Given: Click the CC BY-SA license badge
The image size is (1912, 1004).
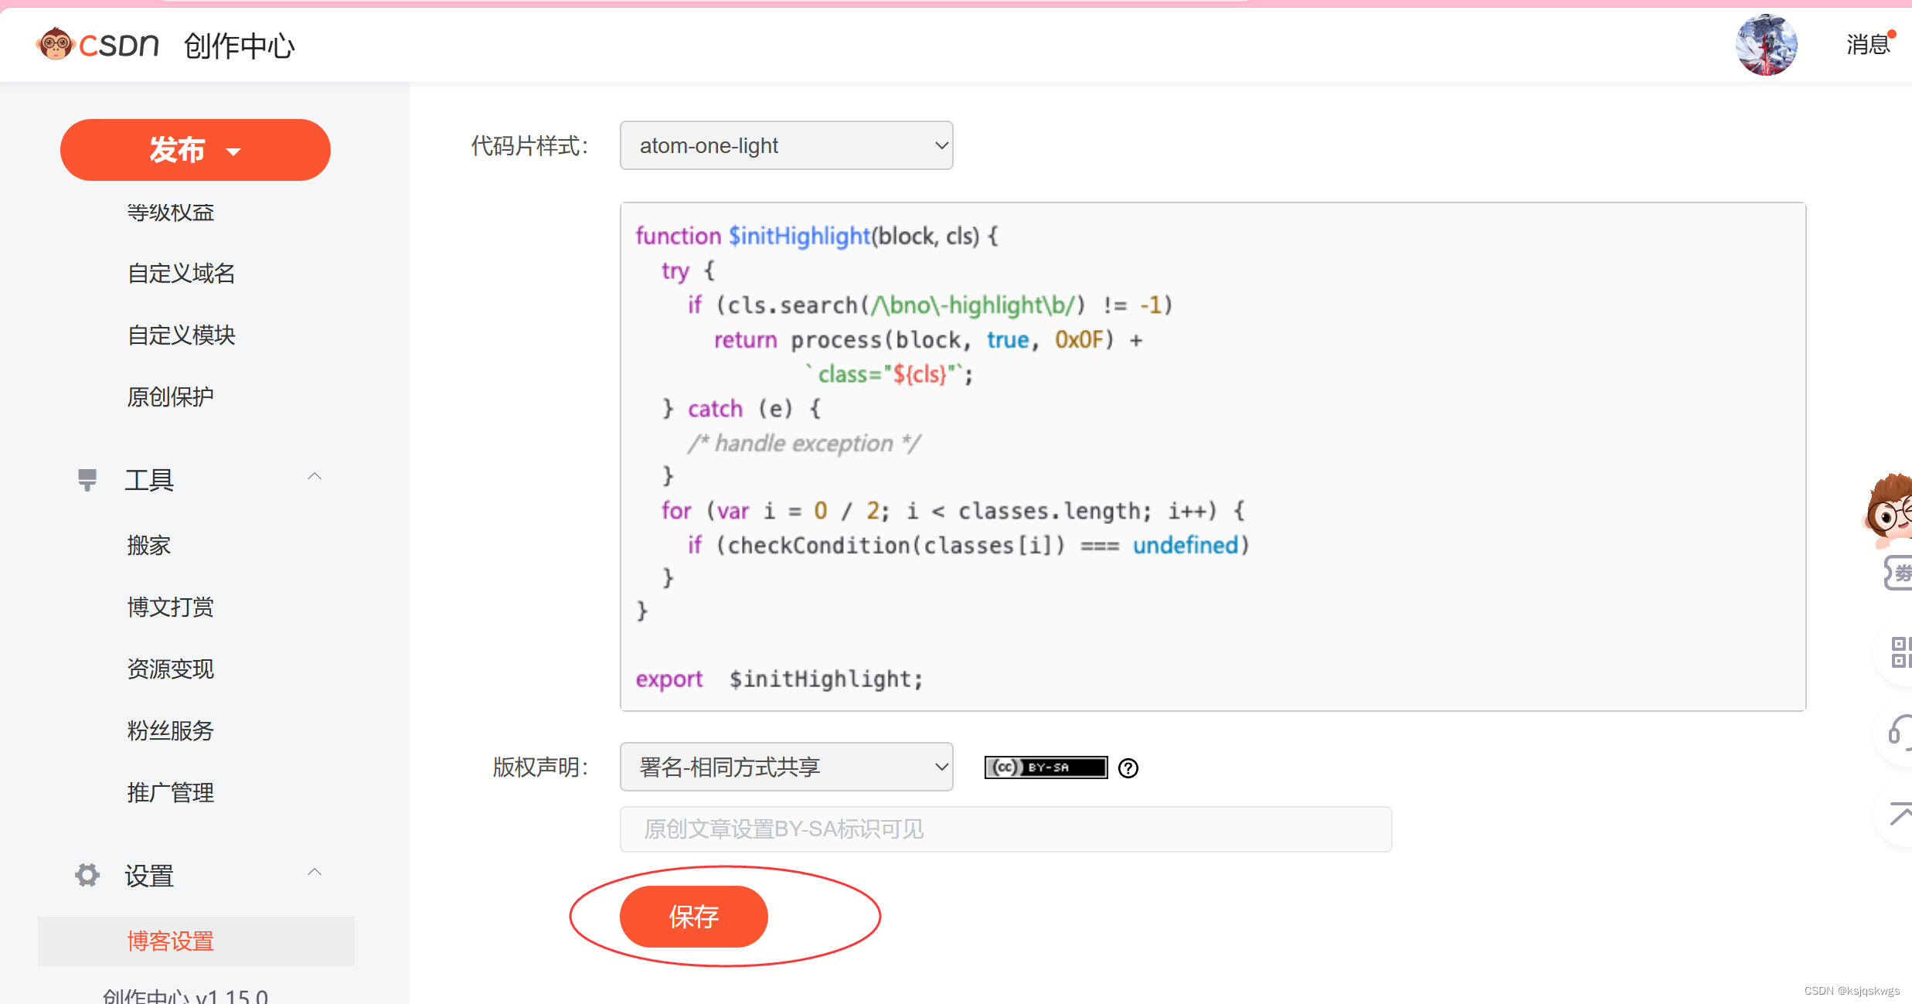Looking at the screenshot, I should pos(1046,767).
